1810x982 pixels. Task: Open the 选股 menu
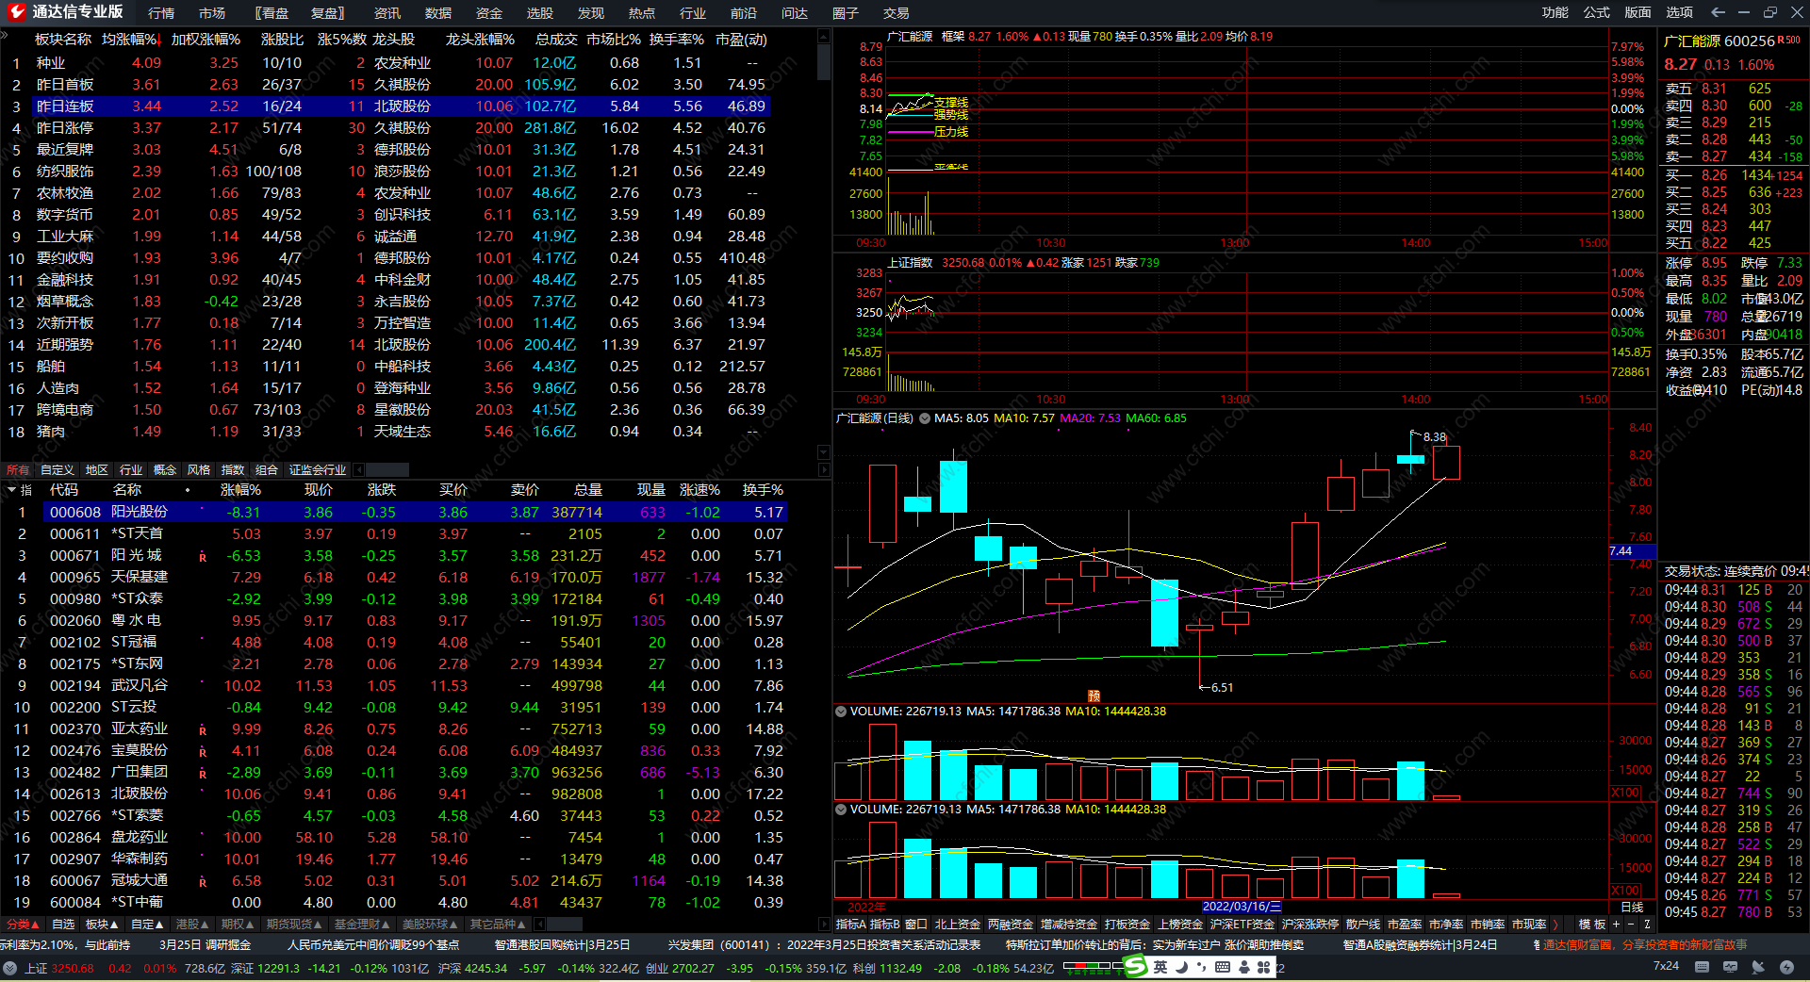pyautogui.click(x=540, y=13)
